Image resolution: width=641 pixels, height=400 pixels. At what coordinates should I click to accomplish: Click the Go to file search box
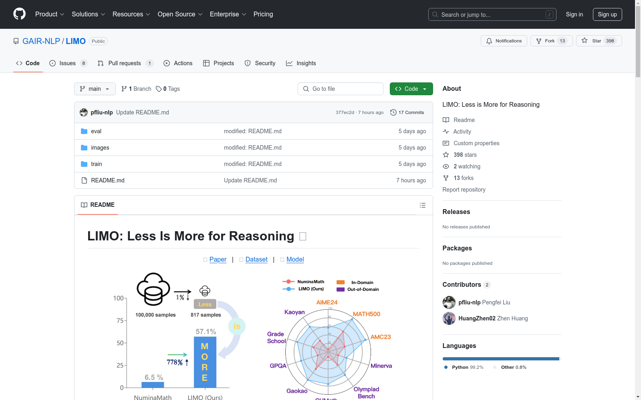[x=341, y=89]
